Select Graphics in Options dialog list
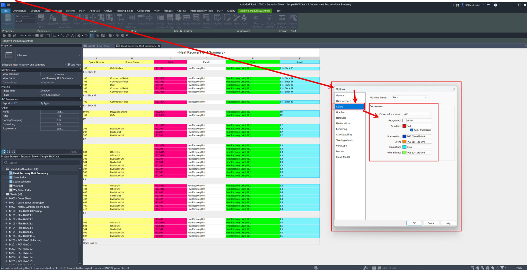527x270 pixels. (x=341, y=112)
